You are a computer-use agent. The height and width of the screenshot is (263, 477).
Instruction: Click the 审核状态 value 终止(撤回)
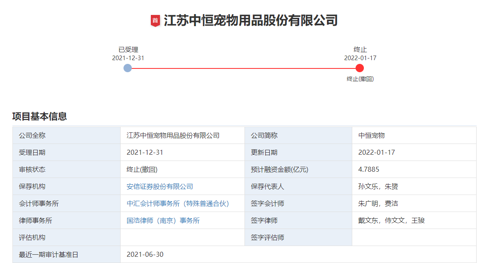click(x=142, y=170)
